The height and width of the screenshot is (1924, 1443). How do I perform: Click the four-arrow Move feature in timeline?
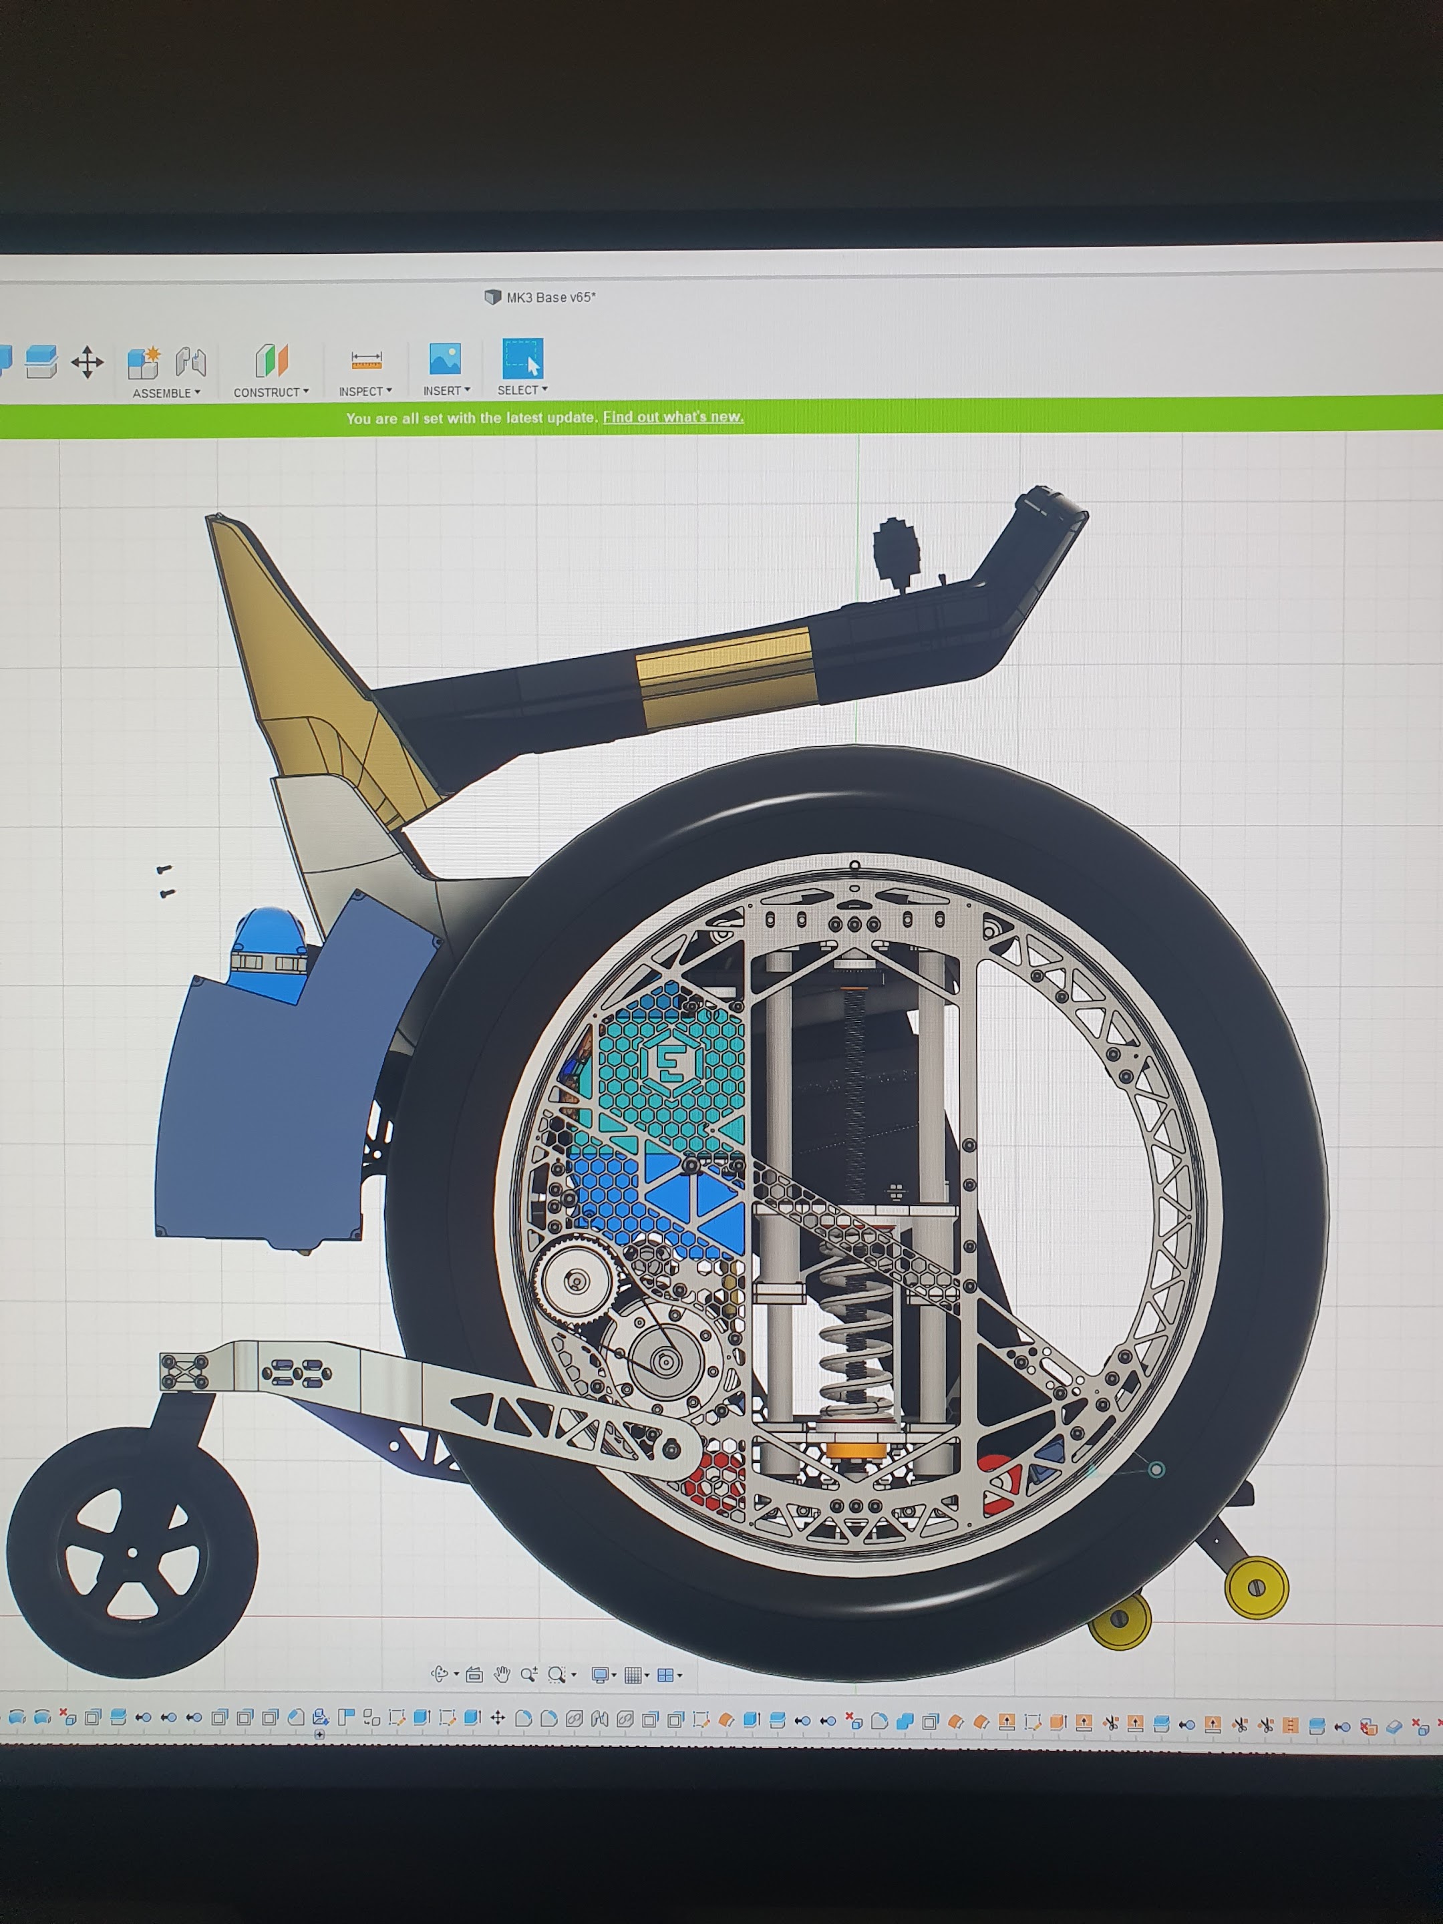pos(498,1717)
